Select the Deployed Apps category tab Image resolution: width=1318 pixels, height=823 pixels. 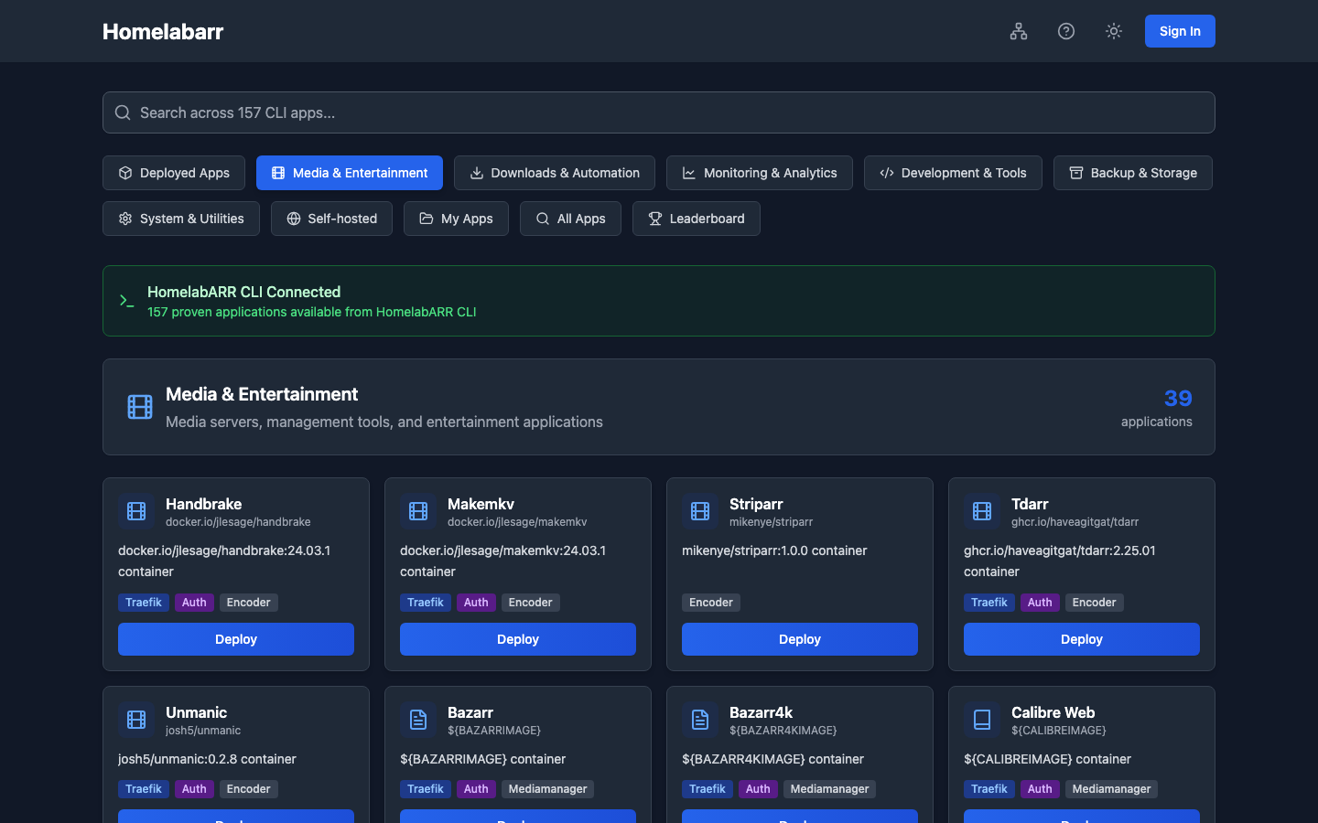(174, 173)
